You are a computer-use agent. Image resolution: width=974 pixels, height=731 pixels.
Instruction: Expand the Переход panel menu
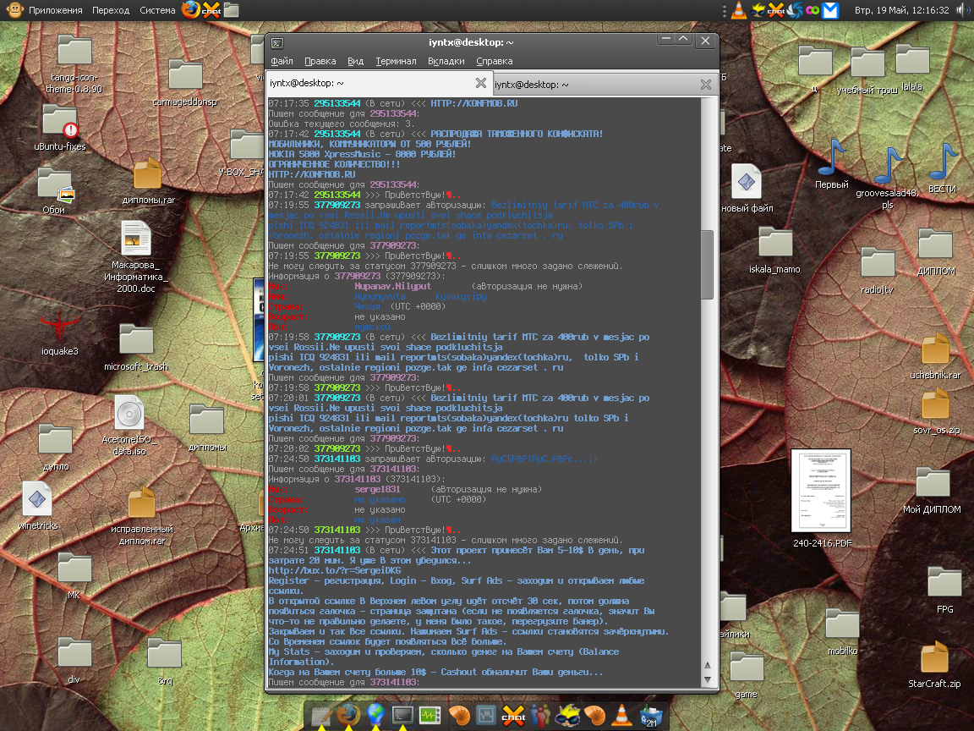pos(111,10)
